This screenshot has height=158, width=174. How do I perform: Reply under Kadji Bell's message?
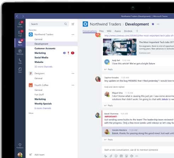[109, 69]
